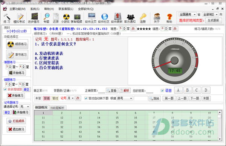Image resolution: width=226 pixels, height=146 pixels.
Task: Click the 打乱顺序 shuffle button
Action: point(16,121)
